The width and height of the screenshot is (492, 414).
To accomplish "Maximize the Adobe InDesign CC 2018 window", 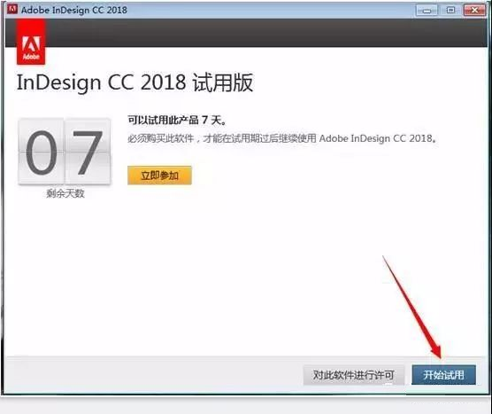I will 450,11.
